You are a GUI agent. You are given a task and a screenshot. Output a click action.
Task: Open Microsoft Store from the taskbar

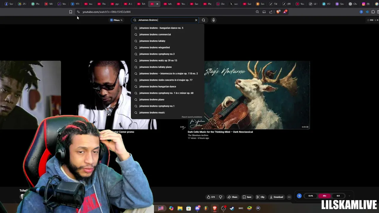click(189, 208)
